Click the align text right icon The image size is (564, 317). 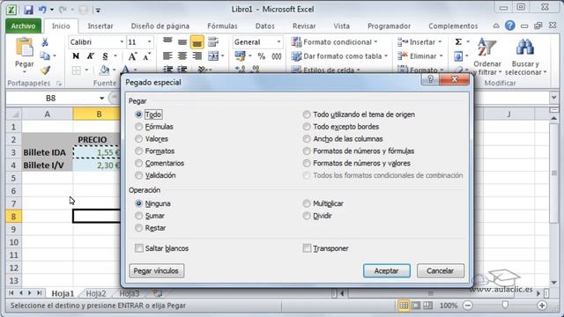point(197,56)
